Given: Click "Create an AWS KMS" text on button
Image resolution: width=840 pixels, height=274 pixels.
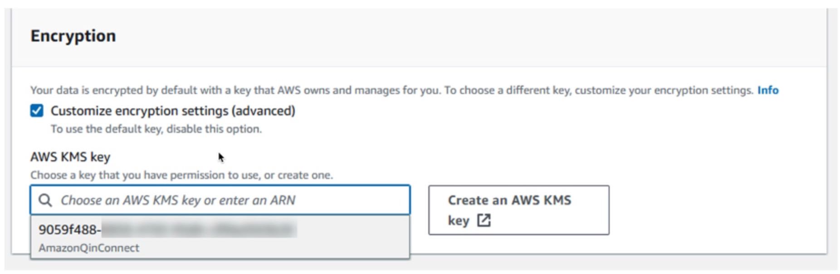Looking at the screenshot, I should click(x=509, y=200).
